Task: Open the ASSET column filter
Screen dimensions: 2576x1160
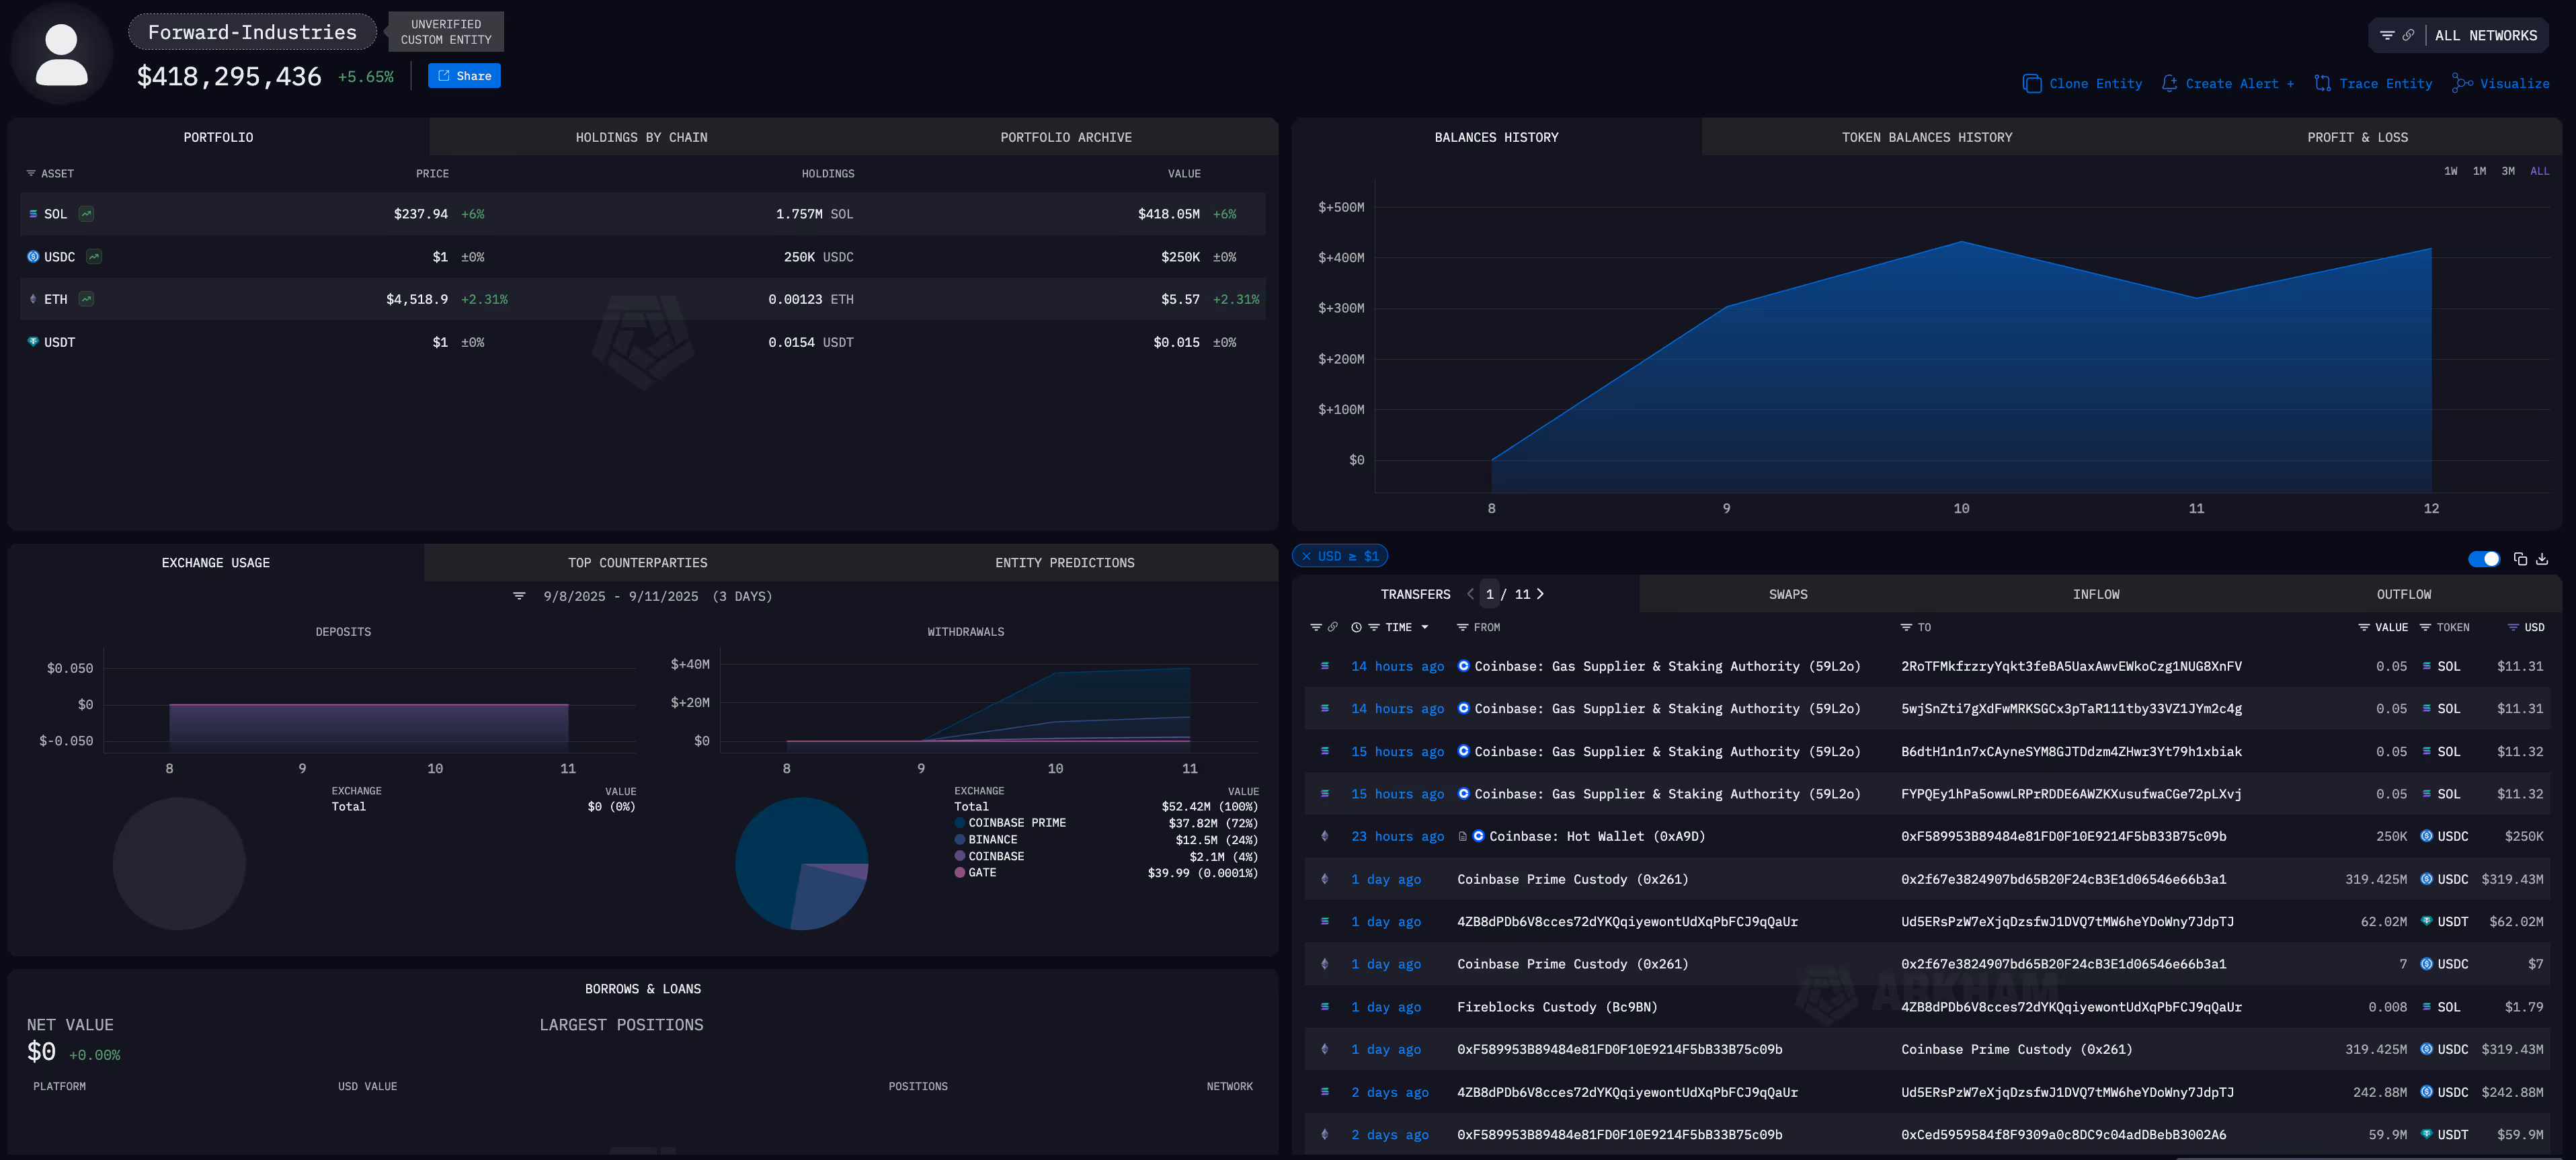Action: pyautogui.click(x=31, y=173)
